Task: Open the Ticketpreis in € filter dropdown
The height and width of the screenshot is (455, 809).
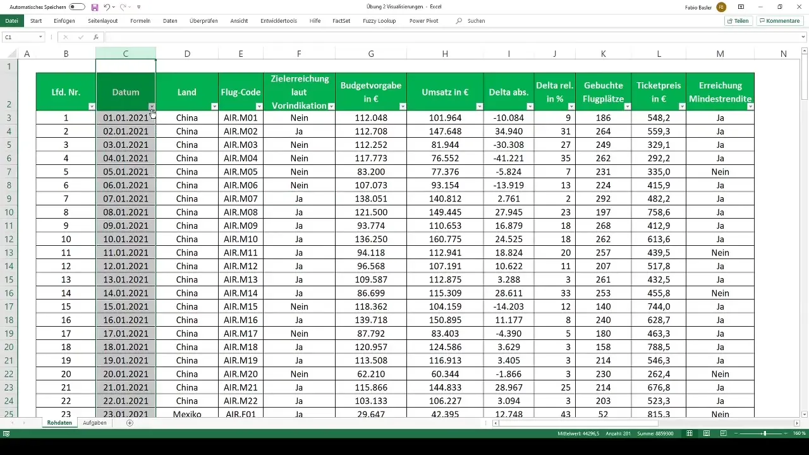Action: click(681, 107)
